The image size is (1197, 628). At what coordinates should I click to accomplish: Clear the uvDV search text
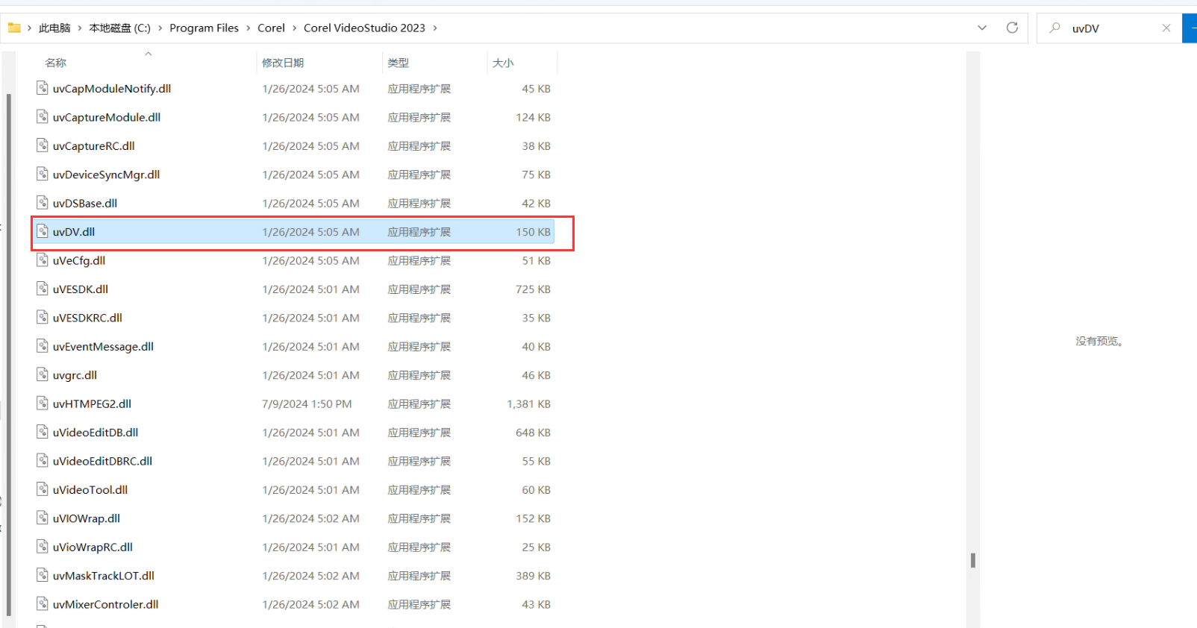coord(1166,28)
